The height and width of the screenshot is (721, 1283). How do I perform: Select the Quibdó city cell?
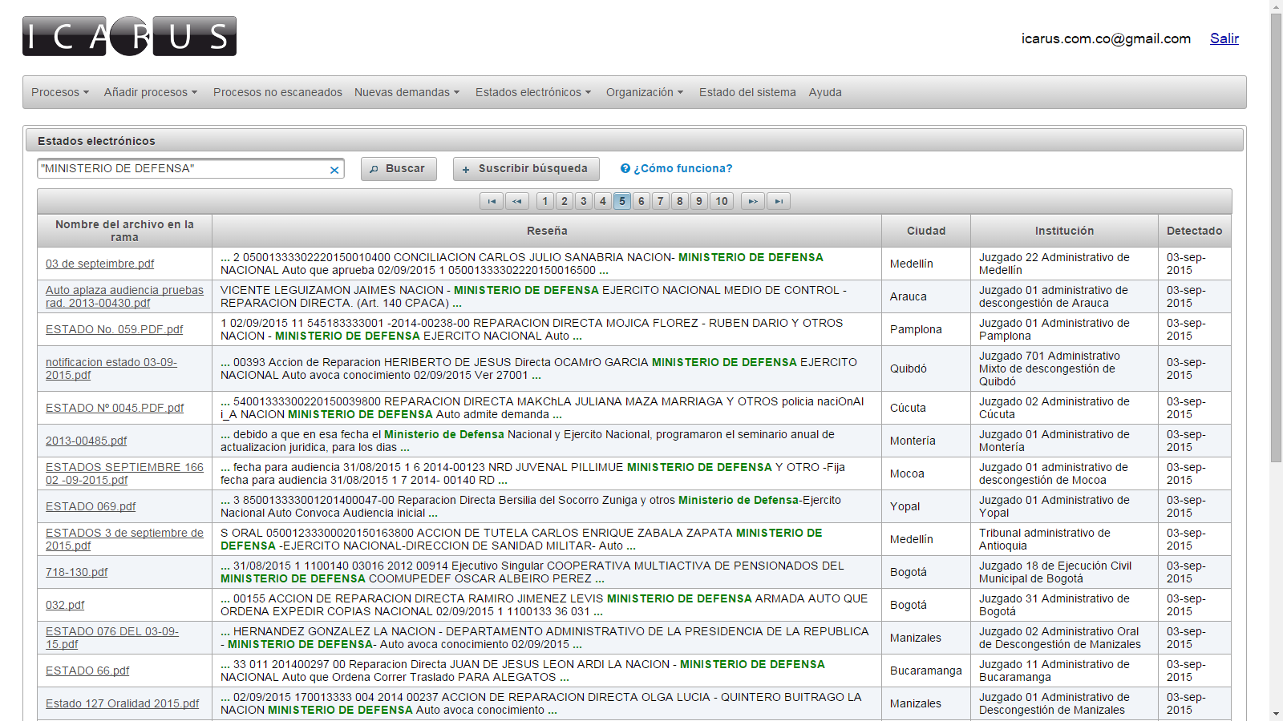click(x=926, y=369)
